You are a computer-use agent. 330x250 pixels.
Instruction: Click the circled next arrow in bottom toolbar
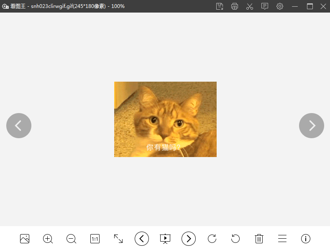[x=189, y=239]
